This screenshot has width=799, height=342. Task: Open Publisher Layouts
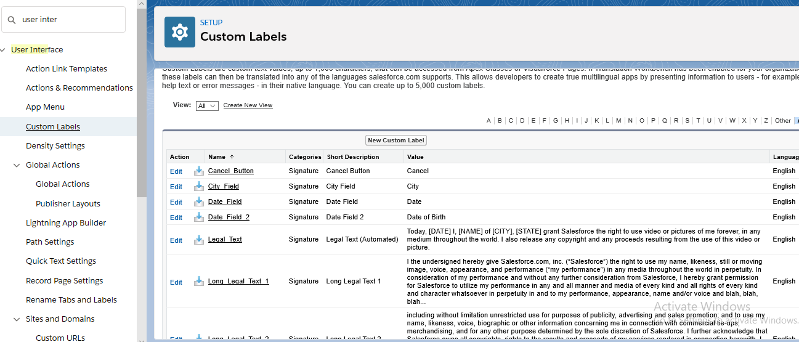coord(68,204)
